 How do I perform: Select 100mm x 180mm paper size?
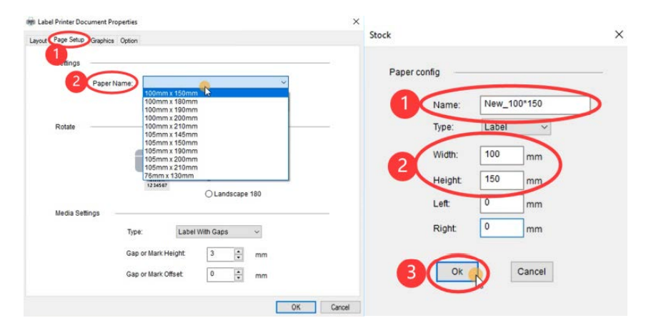pos(216,101)
